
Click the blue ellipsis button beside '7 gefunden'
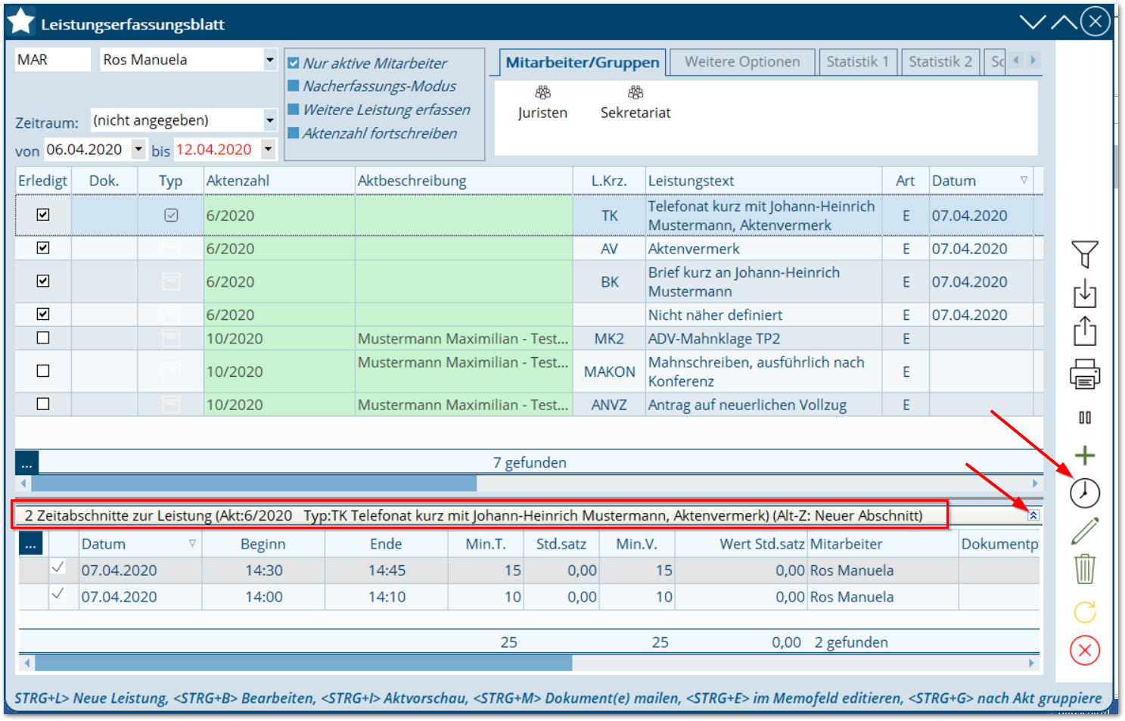26,462
